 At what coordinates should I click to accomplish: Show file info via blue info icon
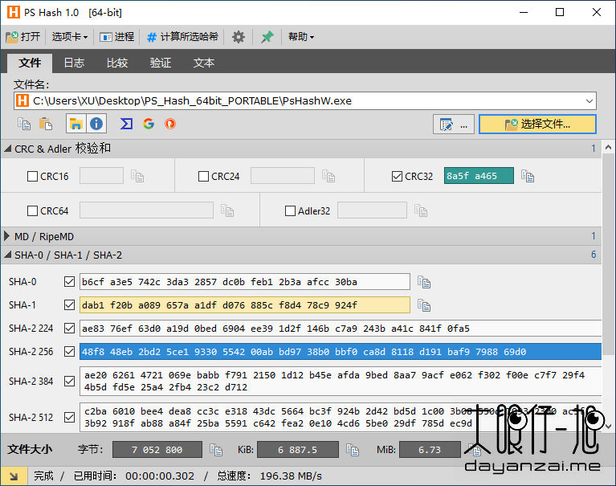[96, 125]
